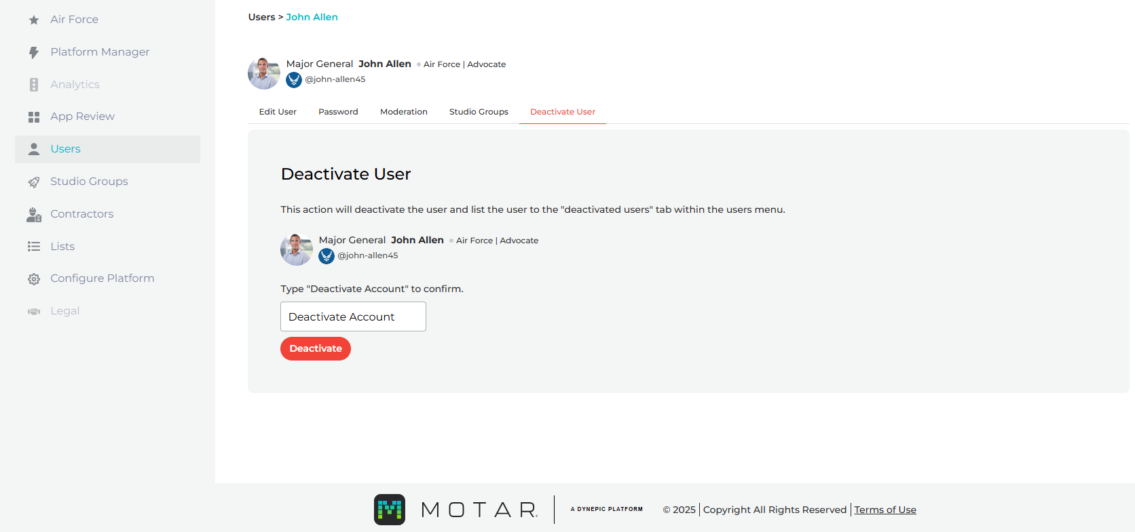Click the Air Force emblem badge in header

tap(294, 80)
